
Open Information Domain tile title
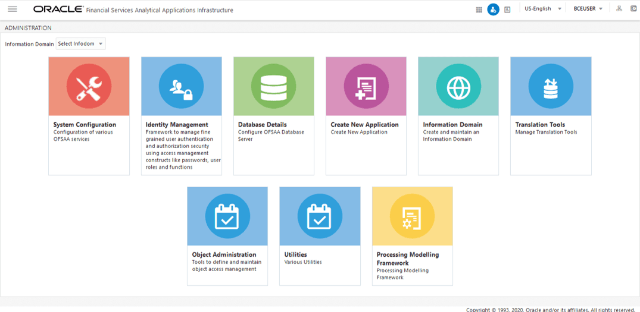pyautogui.click(x=452, y=125)
